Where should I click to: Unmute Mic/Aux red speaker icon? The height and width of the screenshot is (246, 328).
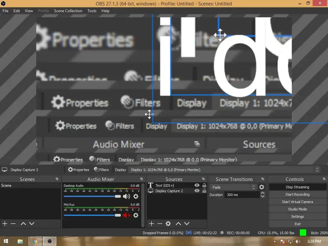126,215
